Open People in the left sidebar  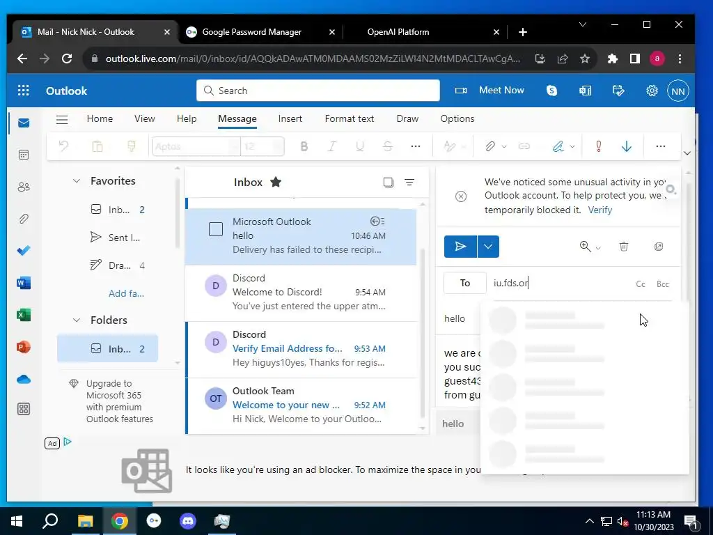click(24, 187)
